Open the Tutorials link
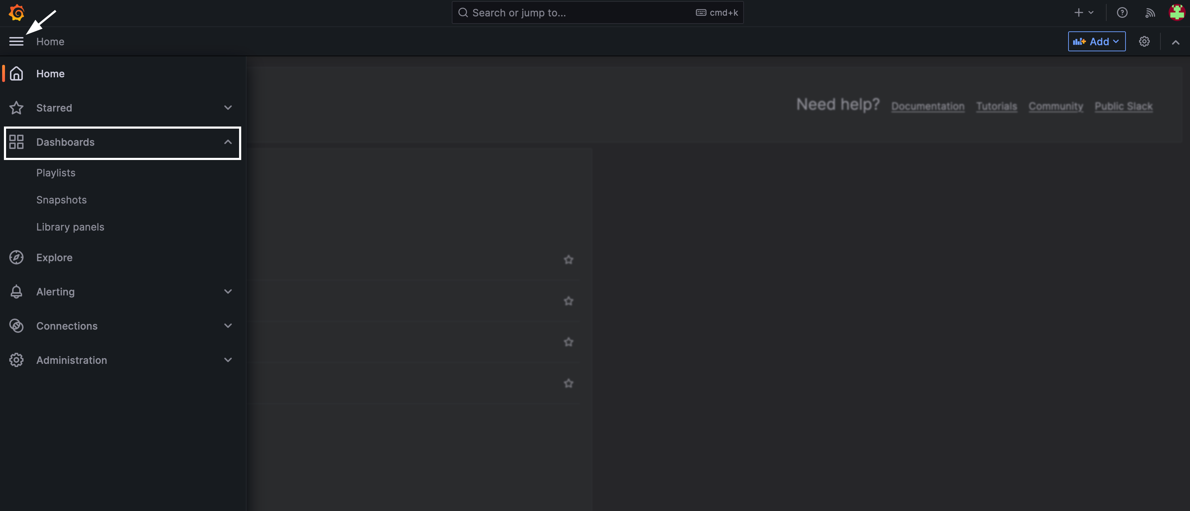 (x=997, y=106)
